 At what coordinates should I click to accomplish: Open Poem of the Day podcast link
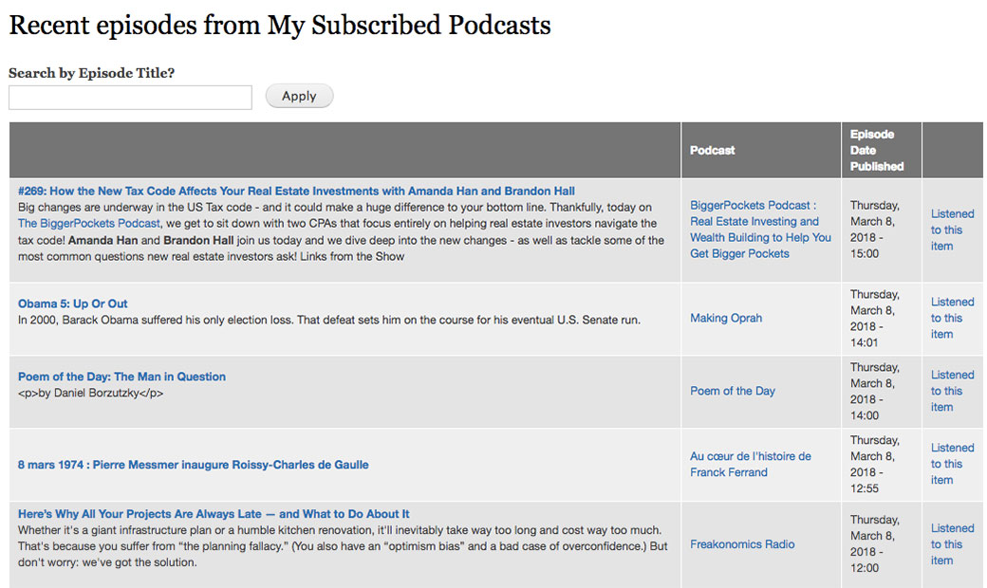[732, 391]
